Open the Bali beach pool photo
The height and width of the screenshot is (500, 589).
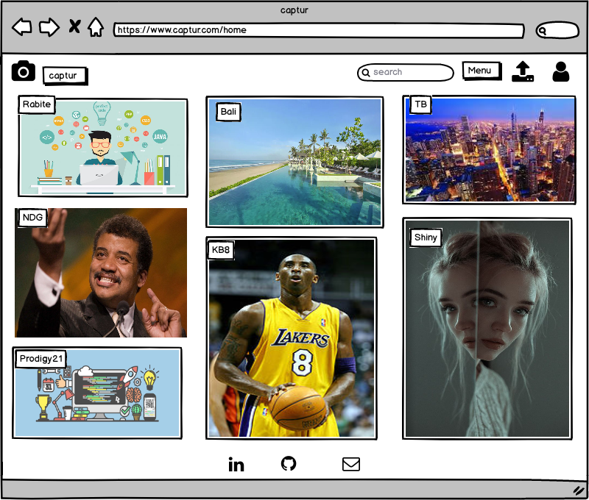coord(294,162)
